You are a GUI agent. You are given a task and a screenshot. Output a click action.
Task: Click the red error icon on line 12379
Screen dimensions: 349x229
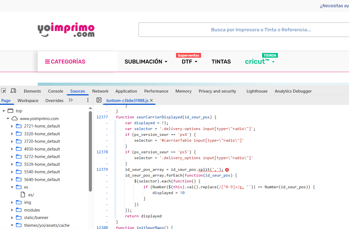[x=227, y=170]
